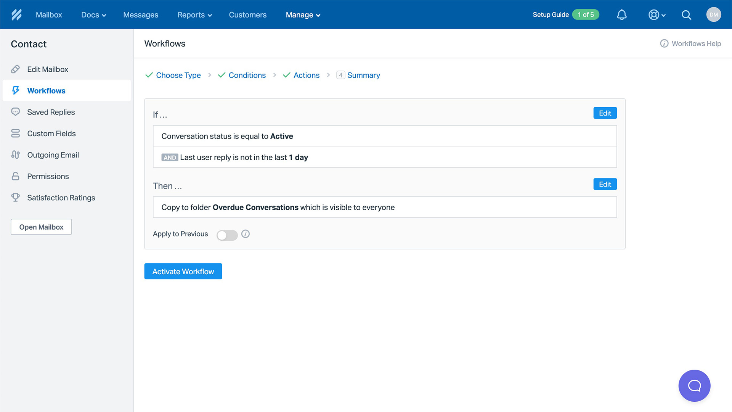Click the Workflows sidebar icon
Viewport: 732px width, 412px height.
click(x=16, y=90)
